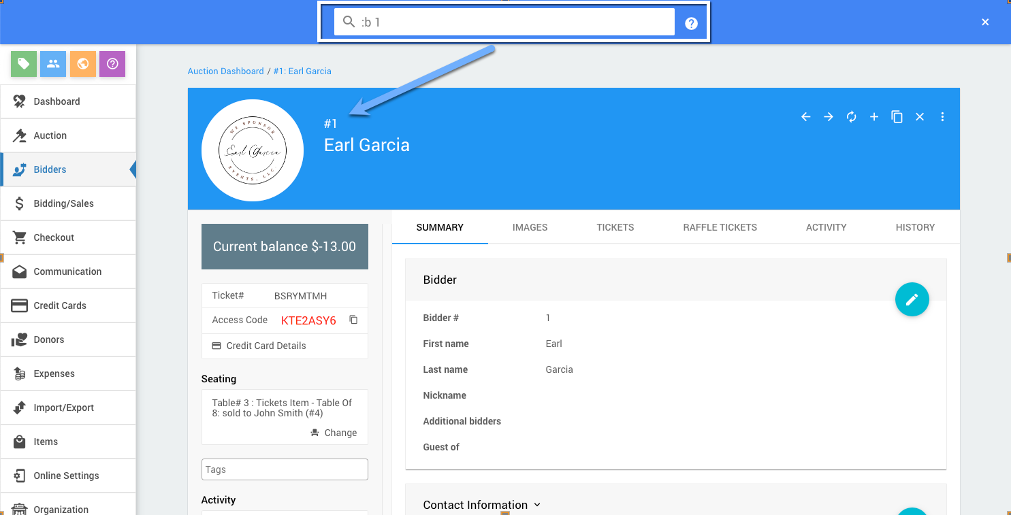1011x515 pixels.
Task: Open Checkout in the sidebar
Action: (x=54, y=237)
